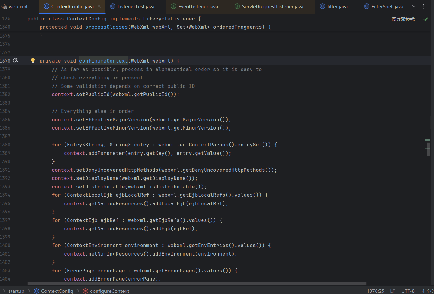The width and height of the screenshot is (434, 294).
Task: Toggle reader mode (阅读器模式)
Action: coord(403,19)
